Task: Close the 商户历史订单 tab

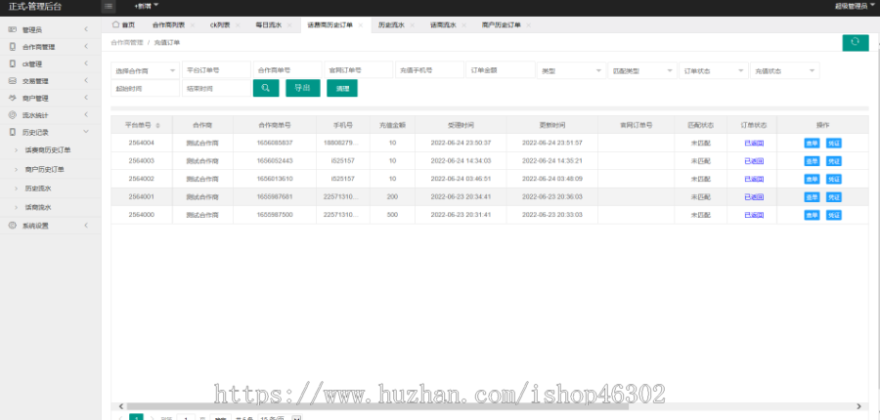Action: coord(528,25)
